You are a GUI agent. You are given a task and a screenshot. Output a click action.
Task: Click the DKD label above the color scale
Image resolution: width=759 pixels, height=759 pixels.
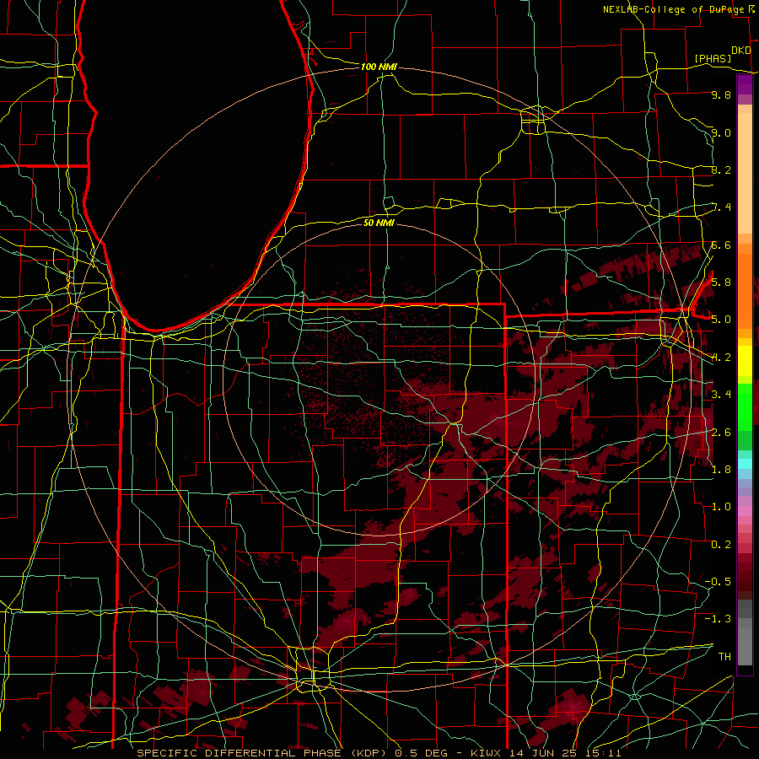[x=741, y=51]
